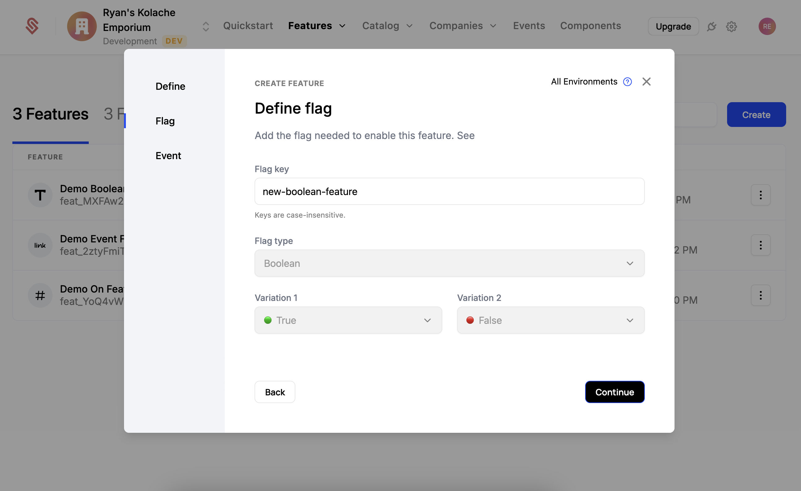Open the Features navigation menu
Screen dimensions: 801x491
click(x=317, y=26)
